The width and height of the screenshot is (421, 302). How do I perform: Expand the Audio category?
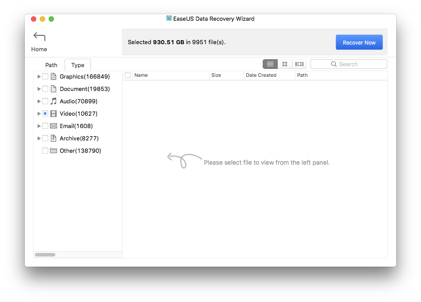click(x=39, y=101)
